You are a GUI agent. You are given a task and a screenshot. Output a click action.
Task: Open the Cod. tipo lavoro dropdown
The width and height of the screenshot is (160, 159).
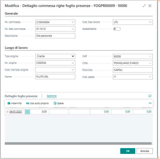(150, 22)
